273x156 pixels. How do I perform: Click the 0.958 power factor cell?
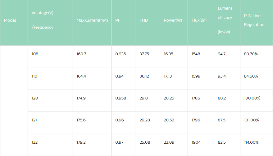pyautogui.click(x=121, y=98)
